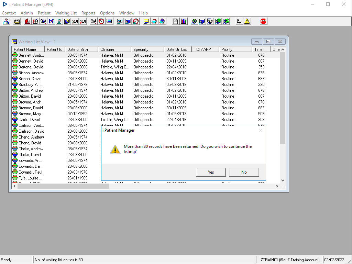The width and height of the screenshot is (352, 264).
Task: Click the yellow notepad toolbar icon
Action: 146,21
